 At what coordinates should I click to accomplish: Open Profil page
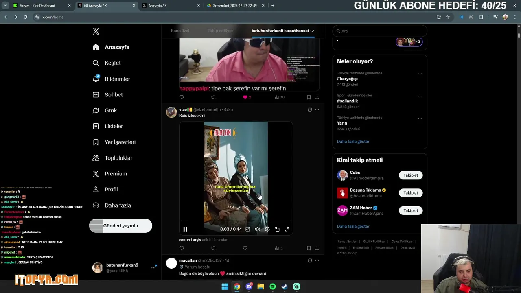coord(105,190)
